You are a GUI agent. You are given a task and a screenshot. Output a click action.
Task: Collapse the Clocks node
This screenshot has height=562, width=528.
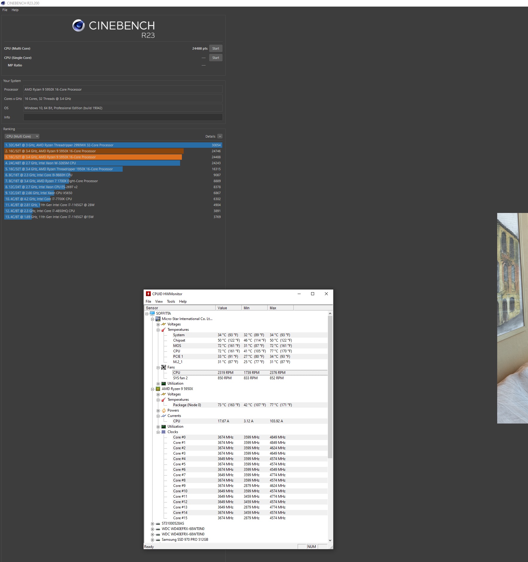pyautogui.click(x=158, y=432)
